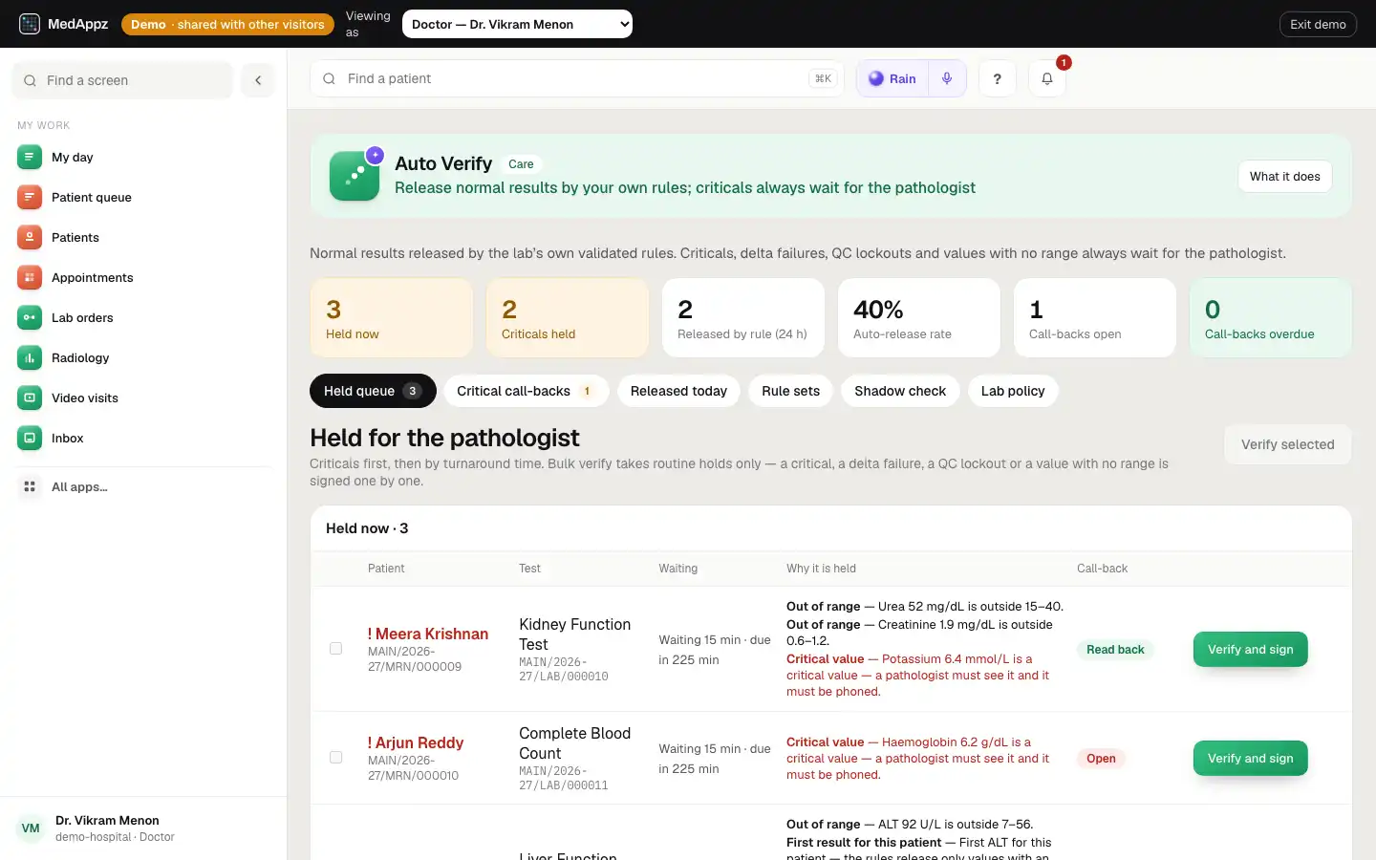This screenshot has height=860, width=1376.
Task: Select Arjun Reddy's row checkbox
Action: [x=335, y=758]
